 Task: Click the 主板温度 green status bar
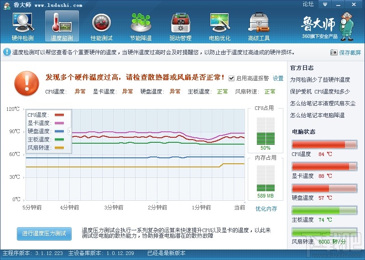(x=324, y=210)
